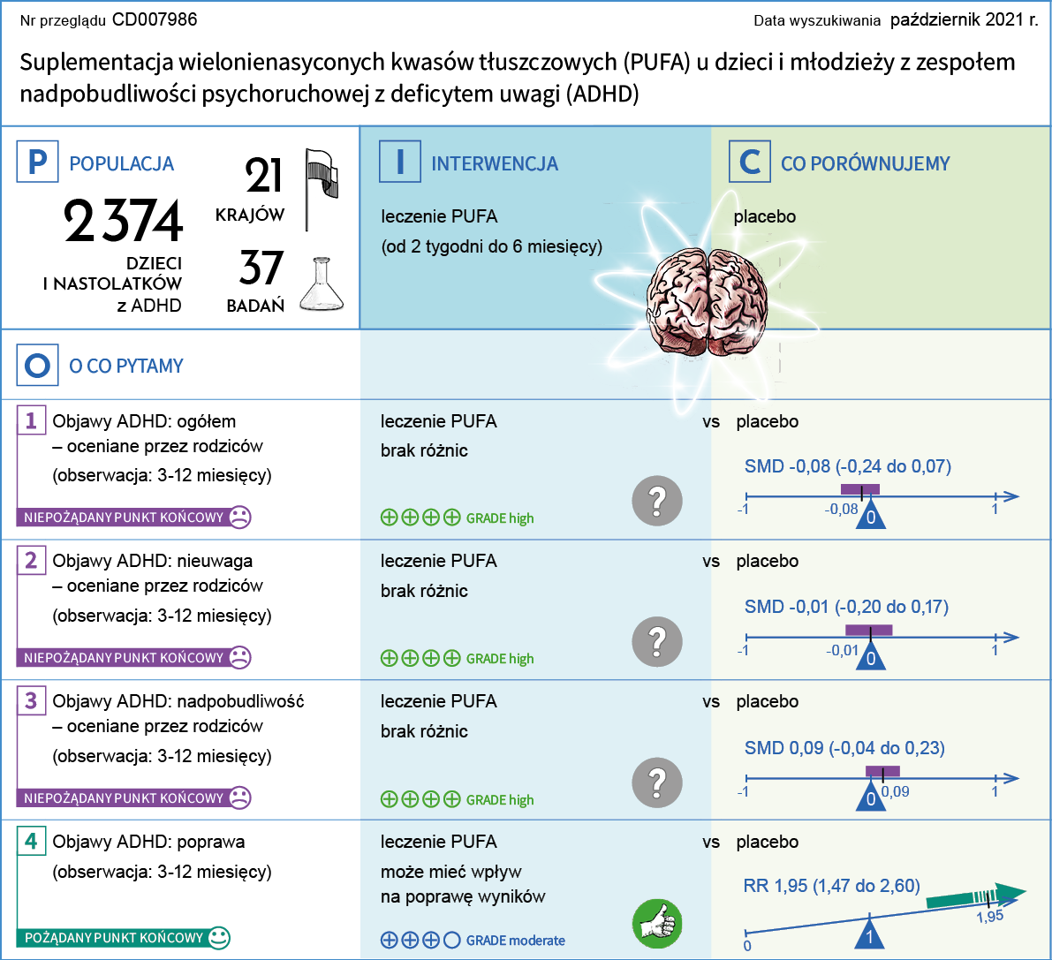Screen dimensions: 1052x960
Task: Click the O circle outcome box
Action: 37,366
